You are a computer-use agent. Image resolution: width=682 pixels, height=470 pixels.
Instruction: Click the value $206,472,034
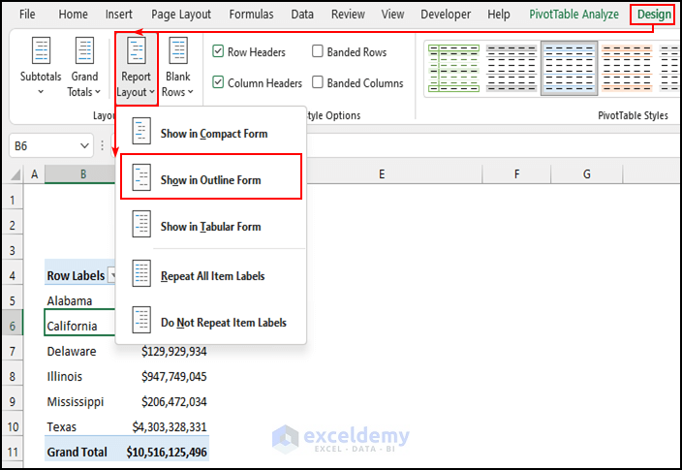[x=173, y=401]
